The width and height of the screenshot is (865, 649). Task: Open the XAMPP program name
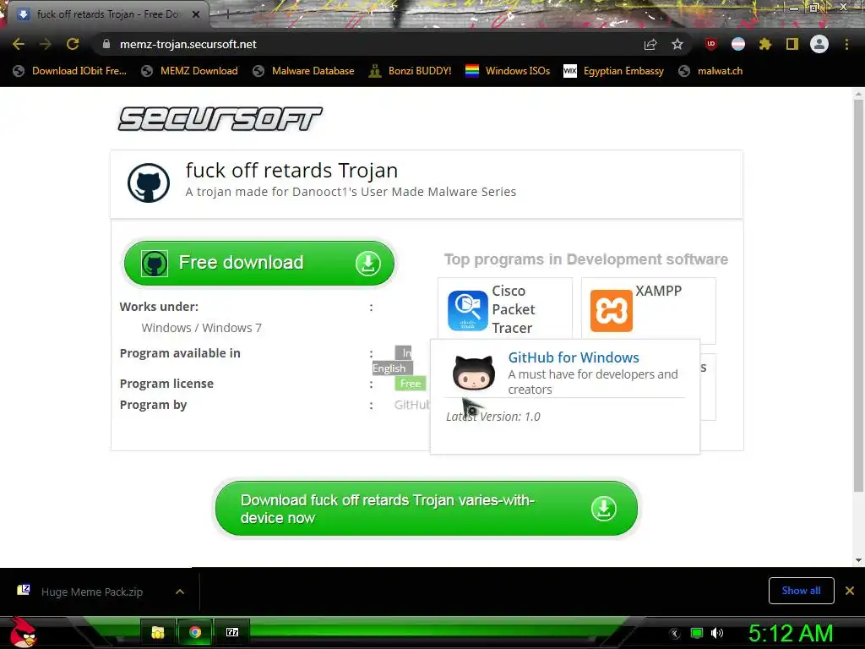(x=659, y=291)
